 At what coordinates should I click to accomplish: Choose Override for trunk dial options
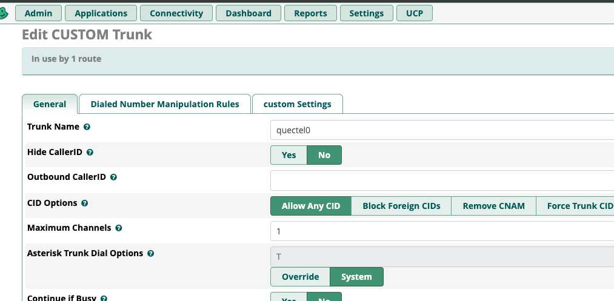(300, 277)
